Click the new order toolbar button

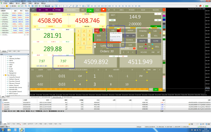tap(13, 6)
